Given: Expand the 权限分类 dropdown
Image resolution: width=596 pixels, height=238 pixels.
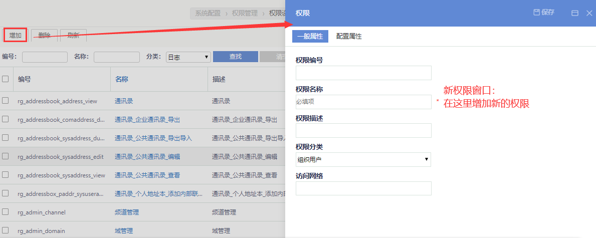Looking at the screenshot, I should click(x=363, y=160).
